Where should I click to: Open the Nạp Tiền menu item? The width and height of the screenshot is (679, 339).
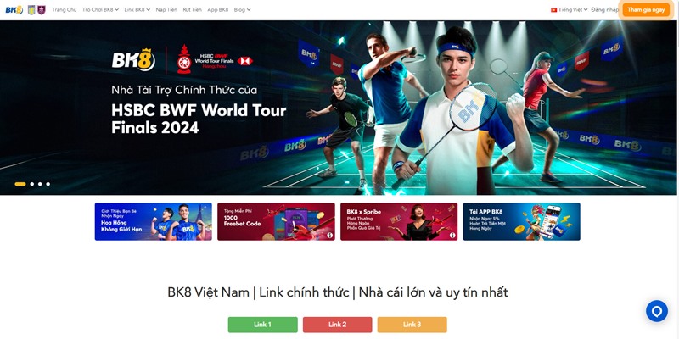[166, 9]
